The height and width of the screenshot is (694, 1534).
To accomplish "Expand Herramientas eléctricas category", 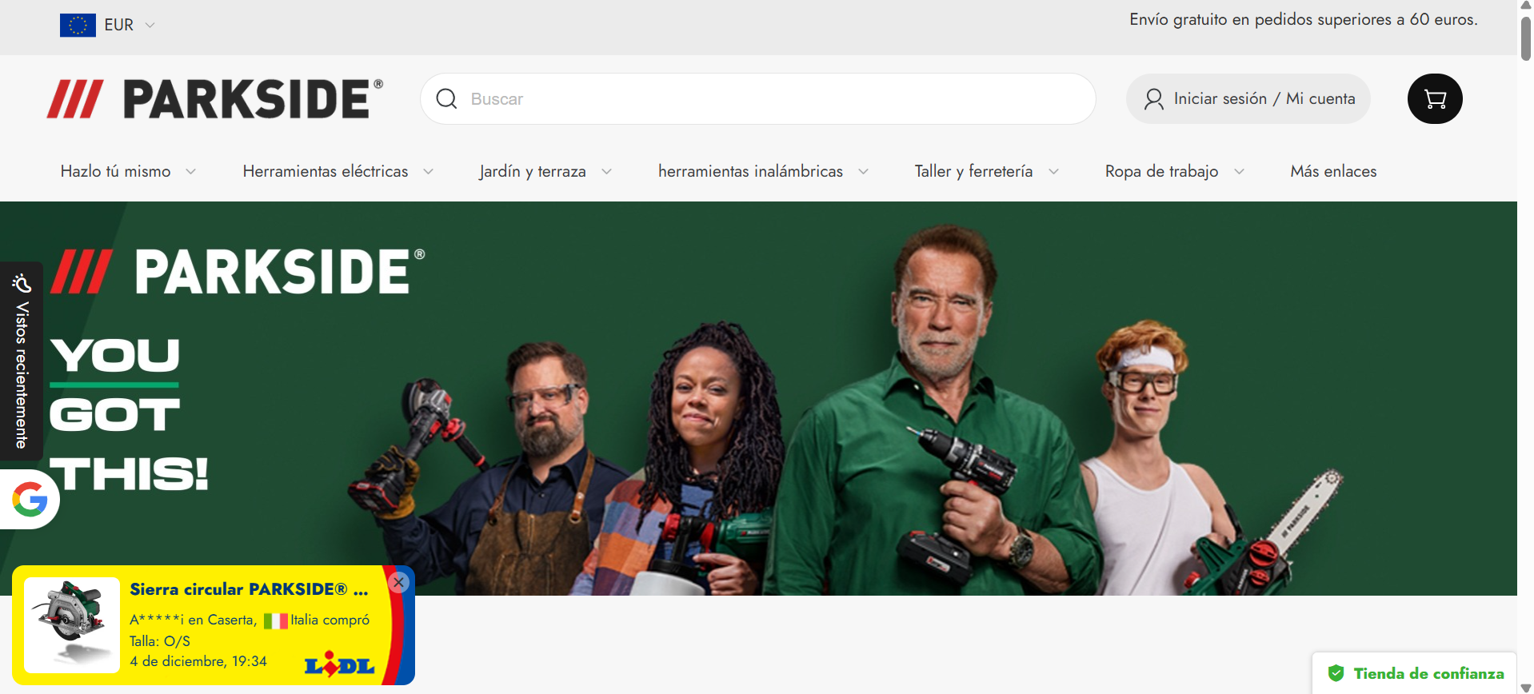I will (338, 171).
